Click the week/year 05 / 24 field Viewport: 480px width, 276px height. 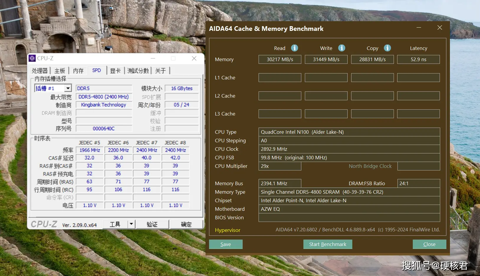click(x=182, y=105)
